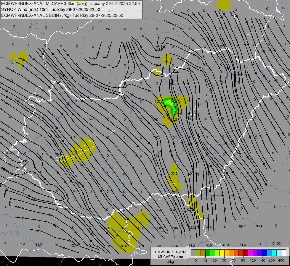
Task: Click the map value "125"
Action: coord(190,101)
